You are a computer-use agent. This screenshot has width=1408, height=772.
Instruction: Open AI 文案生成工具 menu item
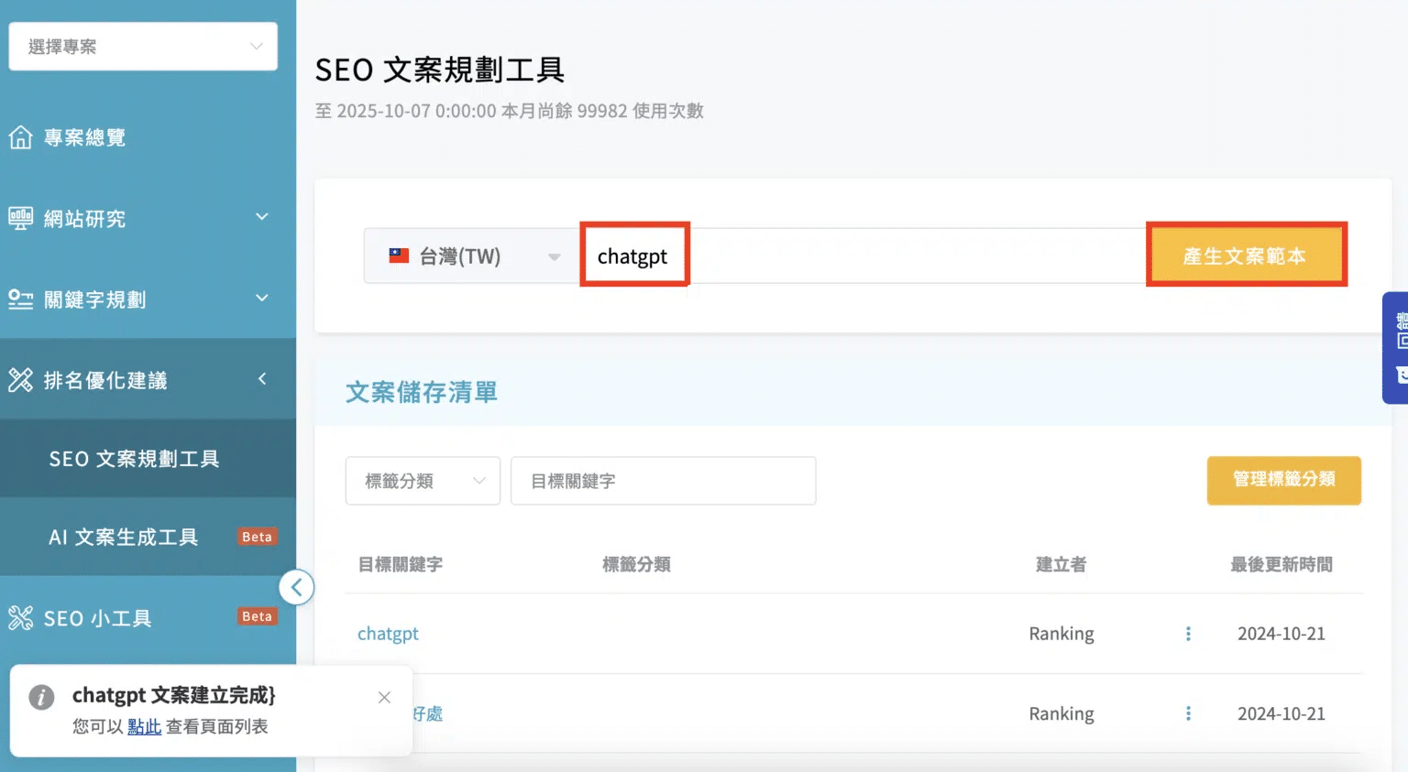click(123, 538)
